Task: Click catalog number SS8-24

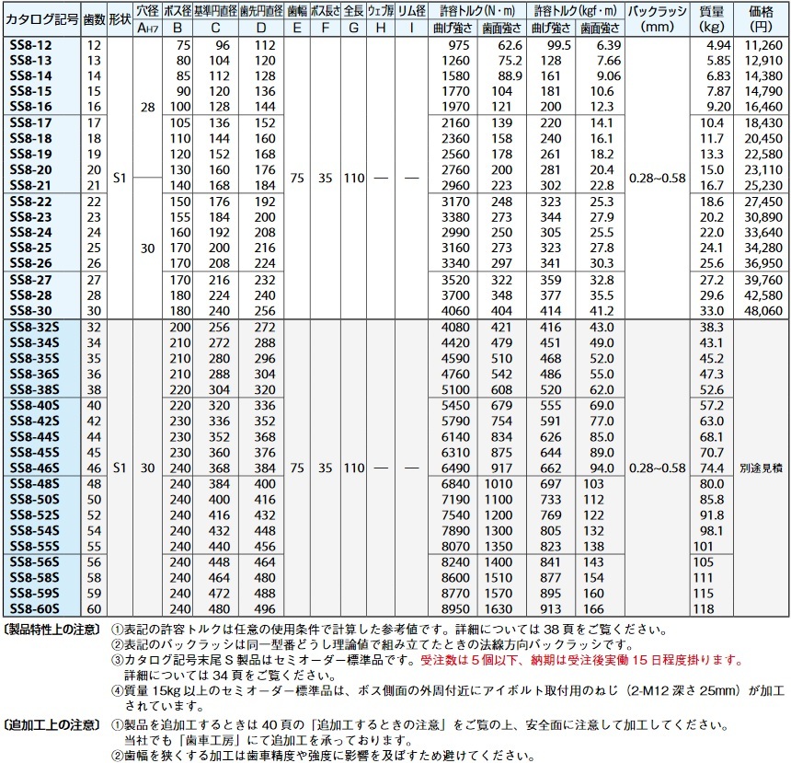Action: (x=30, y=233)
